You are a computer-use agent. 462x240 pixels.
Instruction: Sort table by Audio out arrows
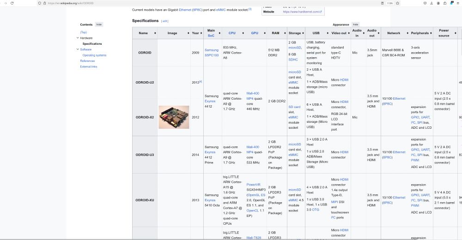pos(379,33)
